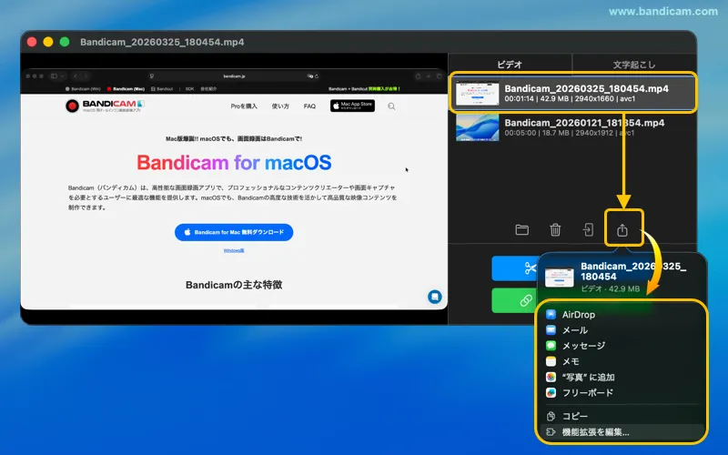
Task: Minimize the window with the yellow button
Action: point(48,42)
